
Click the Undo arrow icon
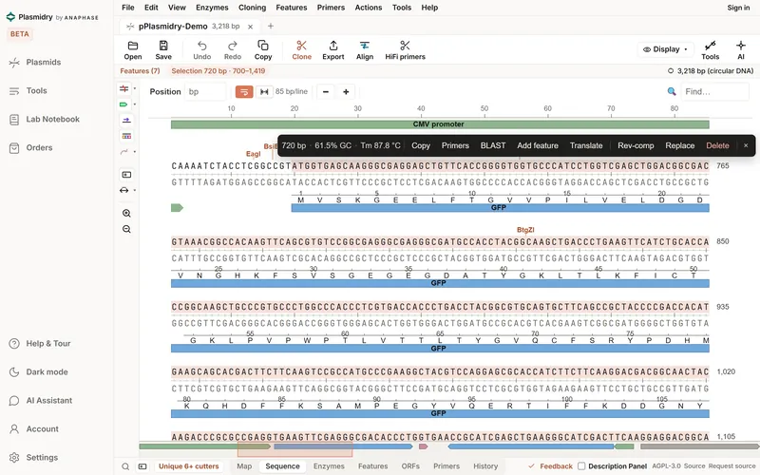tap(202, 46)
